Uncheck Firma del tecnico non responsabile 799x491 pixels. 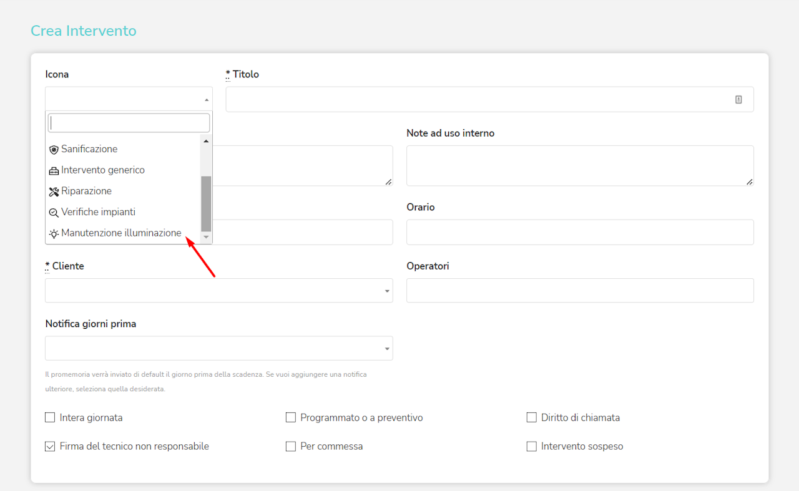coord(50,446)
